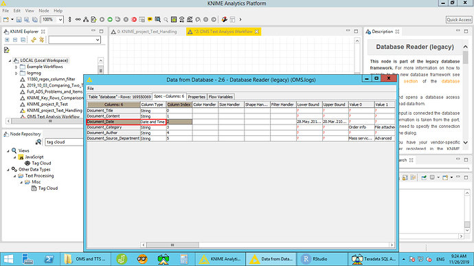Click the search icon beside the tag cloud field
The width and height of the screenshot is (474, 266).
(x=38, y=142)
